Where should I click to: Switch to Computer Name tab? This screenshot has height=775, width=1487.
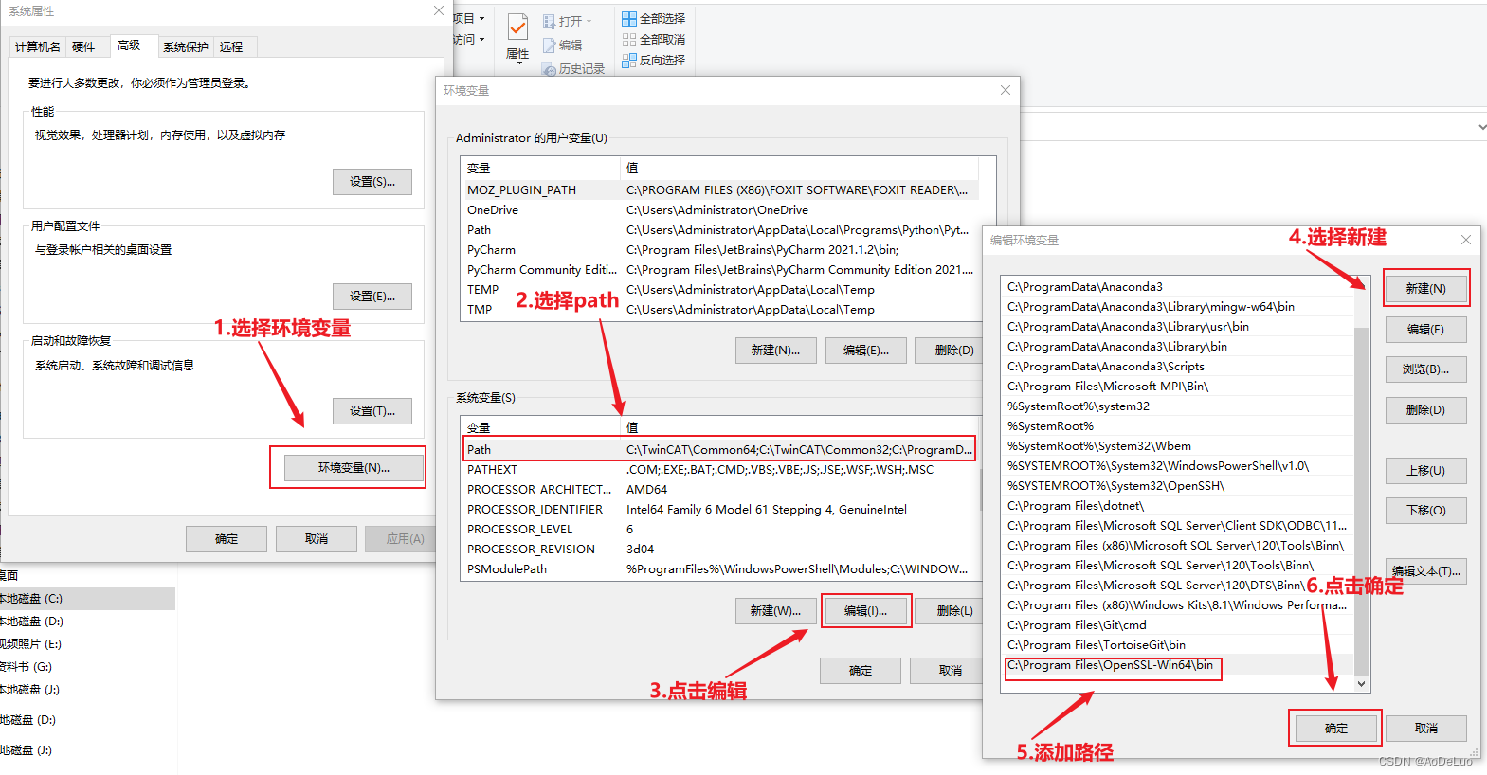[38, 46]
